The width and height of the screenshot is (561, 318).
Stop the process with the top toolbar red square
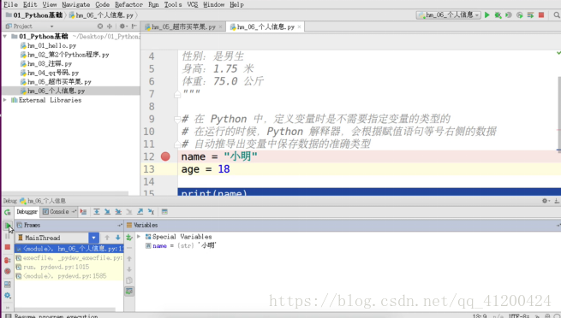click(541, 15)
